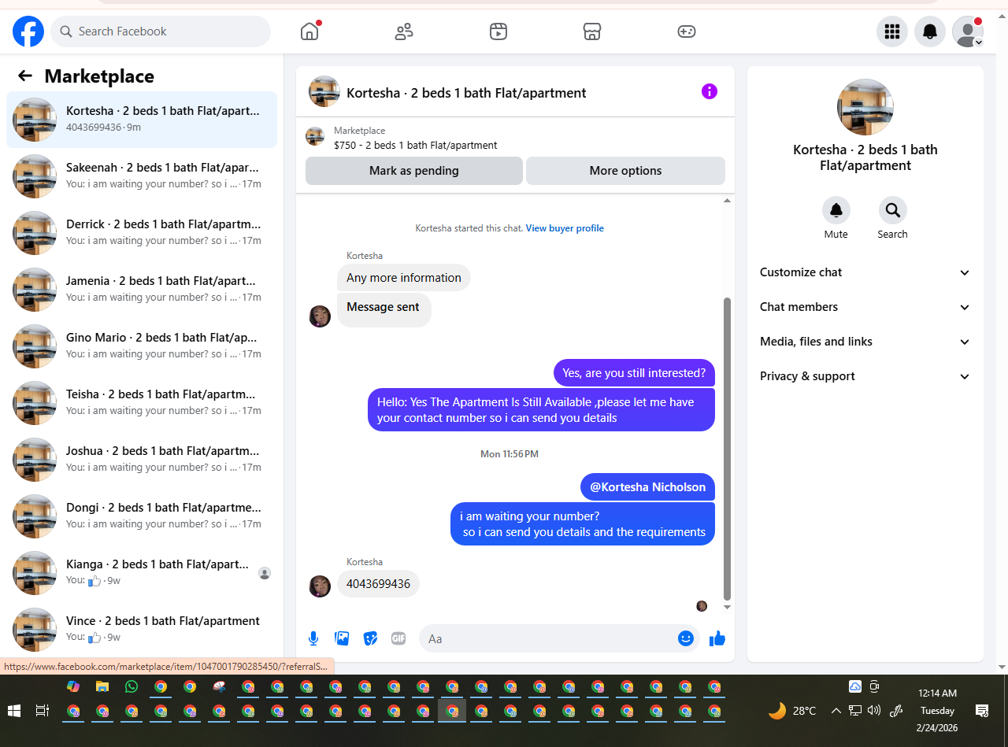Screen dimensions: 1008x747
Task: Open the Vince conversation
Action: (x=142, y=630)
